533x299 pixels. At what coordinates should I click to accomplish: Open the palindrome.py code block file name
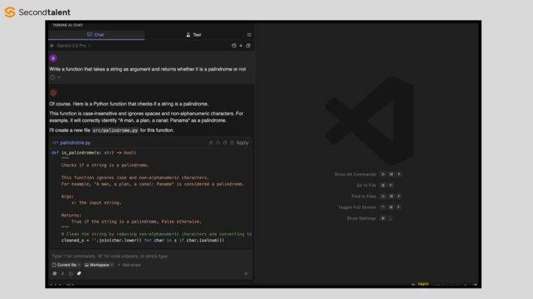(x=75, y=143)
